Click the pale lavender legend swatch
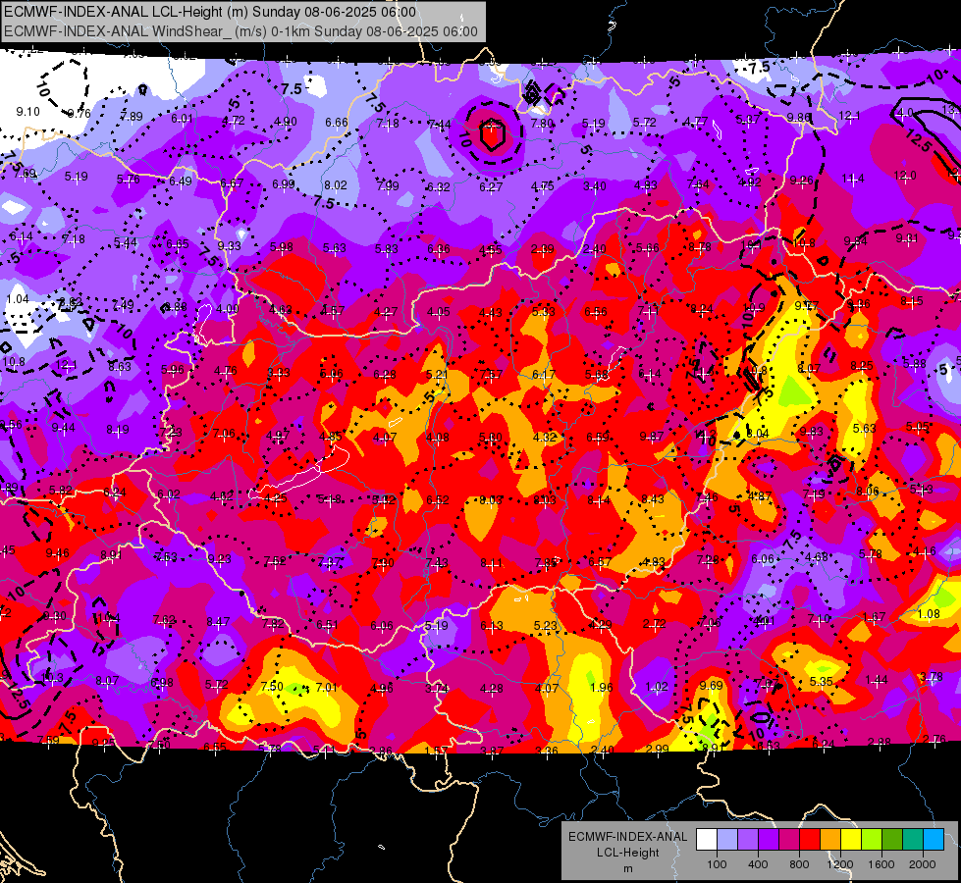The height and width of the screenshot is (883, 961). point(726,840)
